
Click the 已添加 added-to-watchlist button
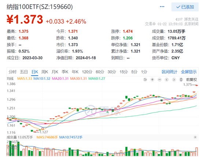tap(185, 7)
